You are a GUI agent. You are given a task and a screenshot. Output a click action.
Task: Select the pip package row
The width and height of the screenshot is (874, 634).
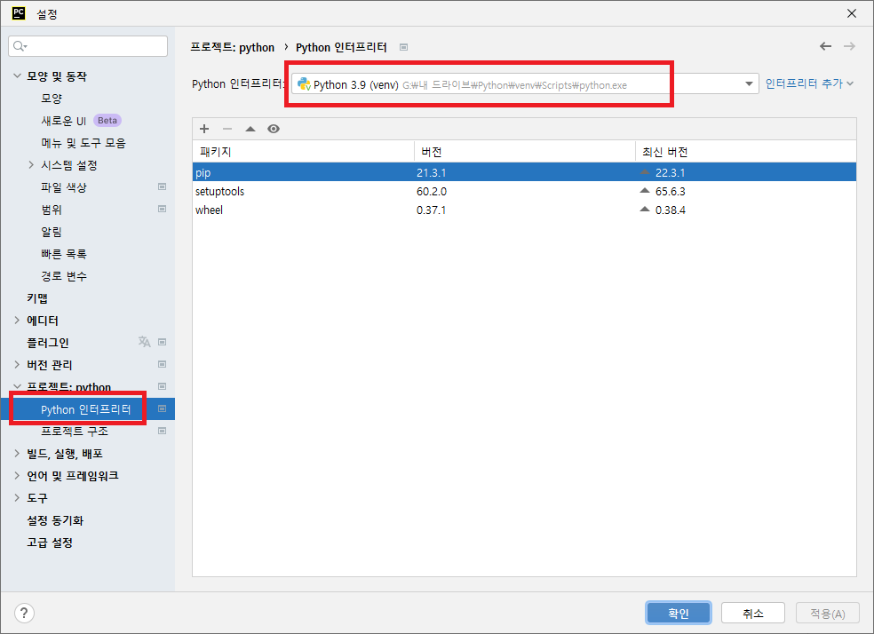(525, 172)
